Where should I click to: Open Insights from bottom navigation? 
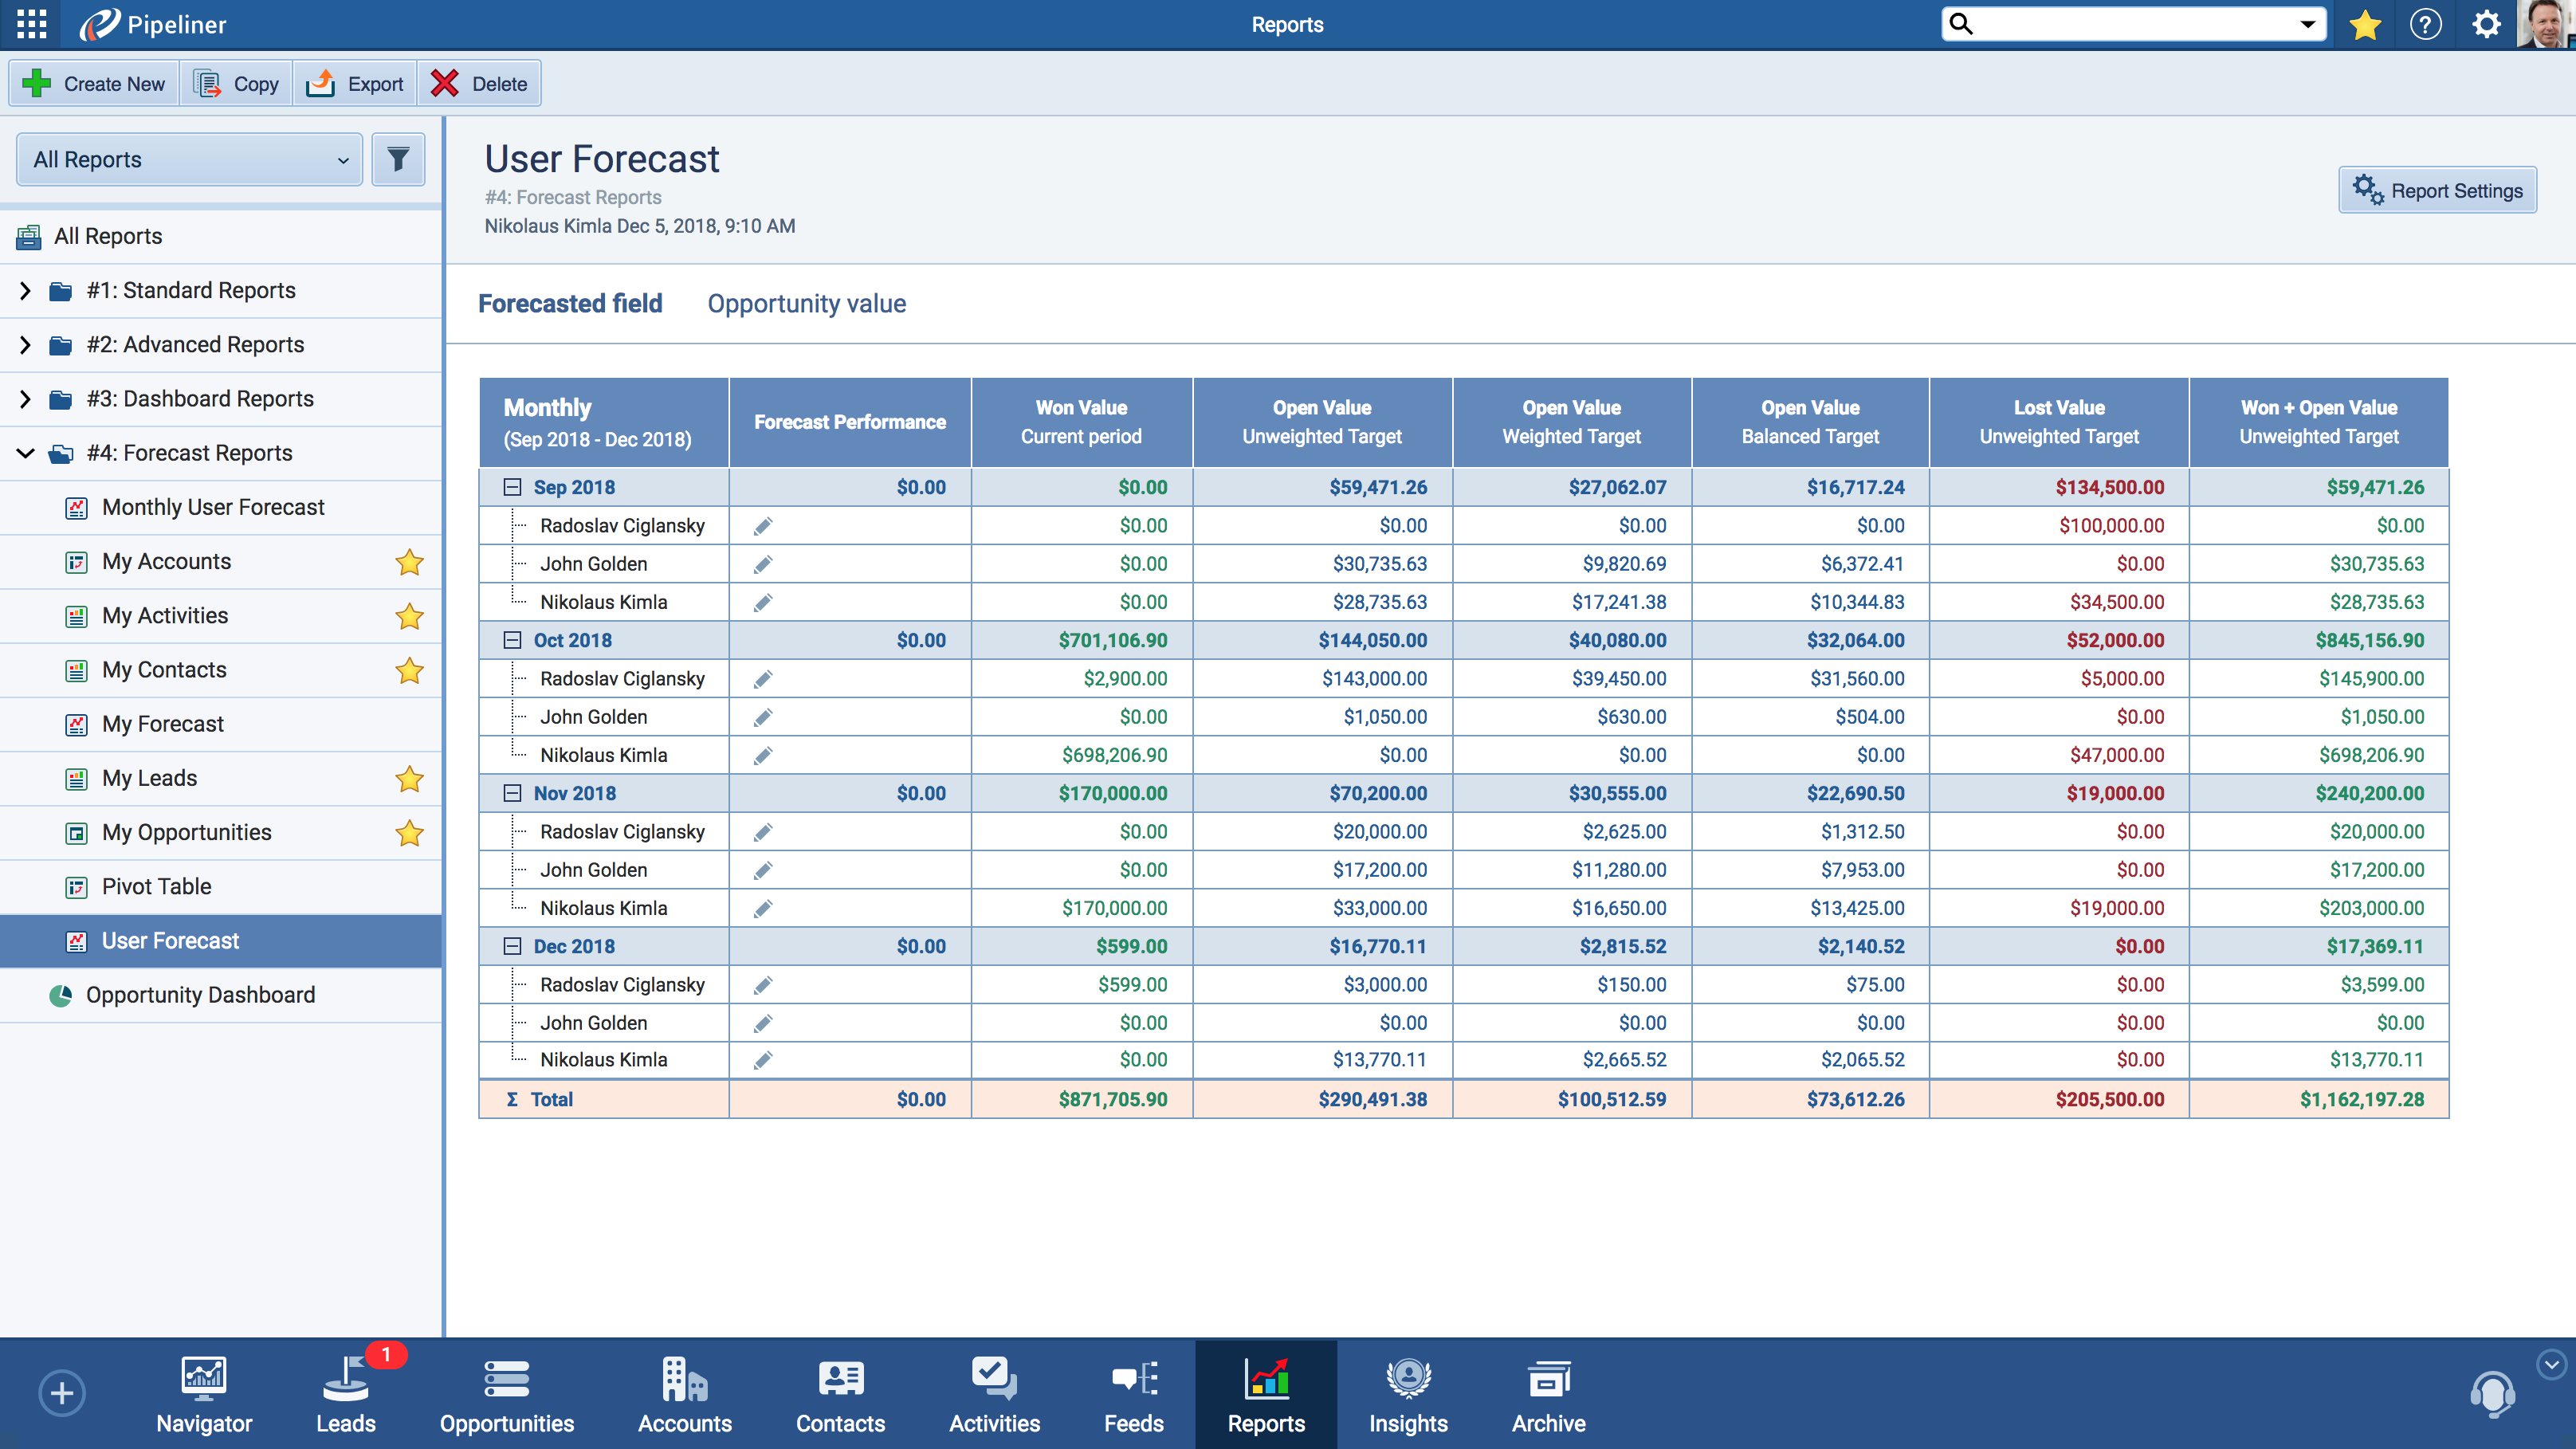pyautogui.click(x=1408, y=1395)
